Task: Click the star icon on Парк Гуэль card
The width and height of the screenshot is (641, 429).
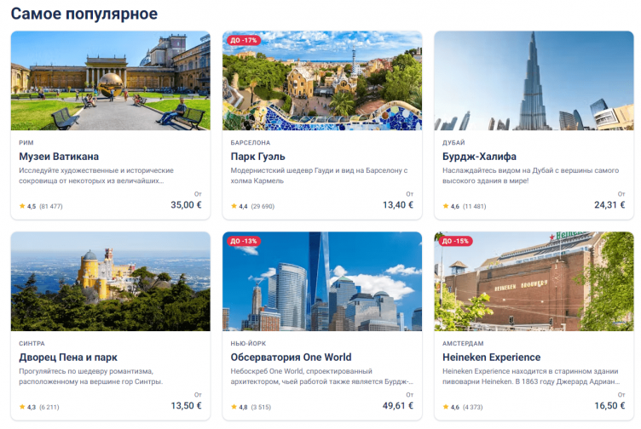Action: [234, 206]
